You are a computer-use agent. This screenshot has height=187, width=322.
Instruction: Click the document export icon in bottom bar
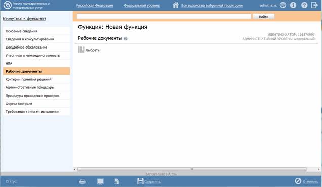click(x=116, y=181)
